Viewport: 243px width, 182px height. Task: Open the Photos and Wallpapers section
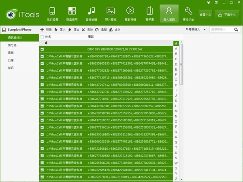coord(111,14)
